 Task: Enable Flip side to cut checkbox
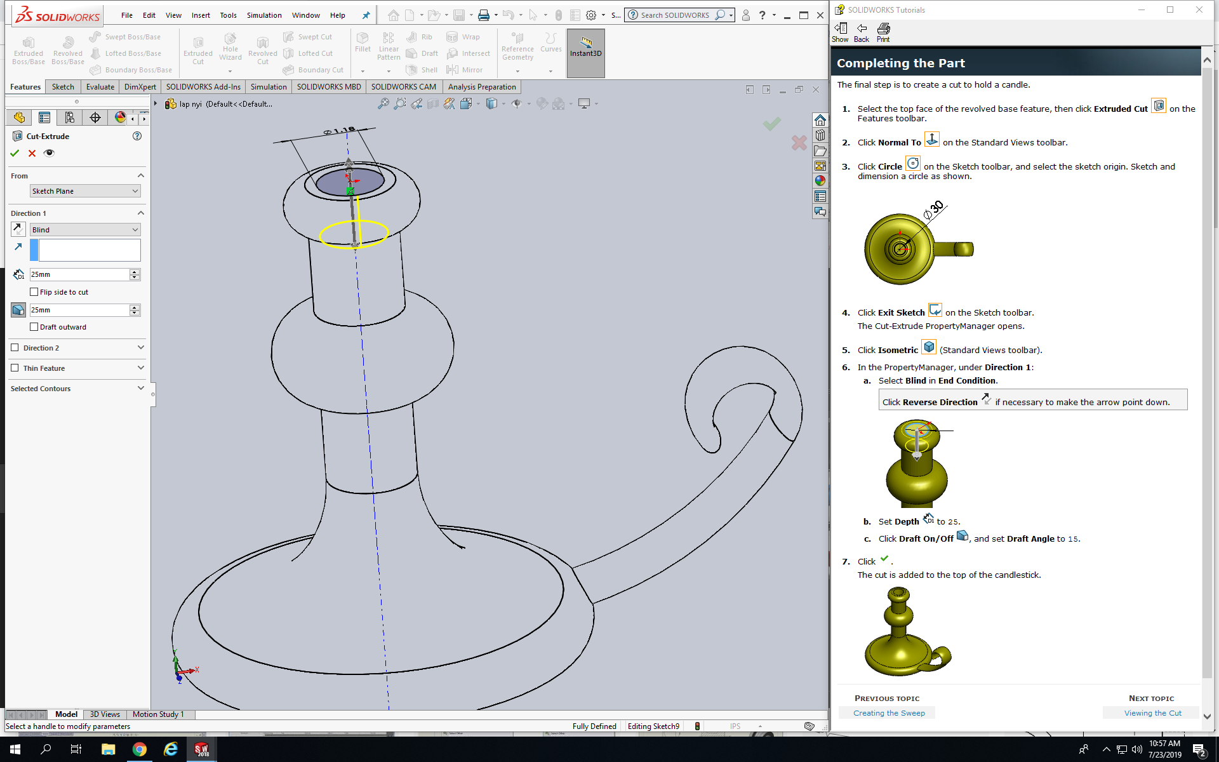pyautogui.click(x=34, y=292)
